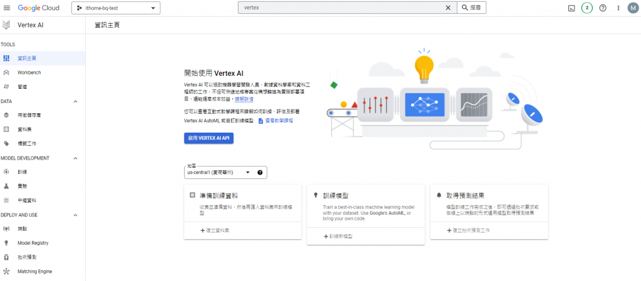This screenshot has height=281, width=641.
Task: Click the Matching Engine icon
Action: [x=6, y=272]
